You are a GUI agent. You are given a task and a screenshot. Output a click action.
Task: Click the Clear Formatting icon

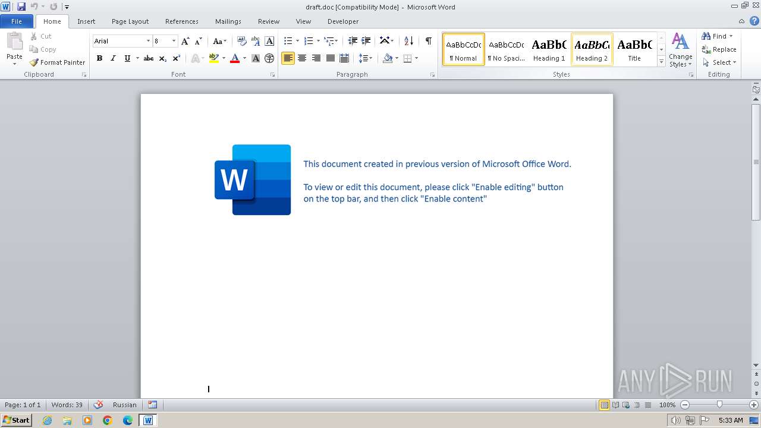[x=241, y=41]
